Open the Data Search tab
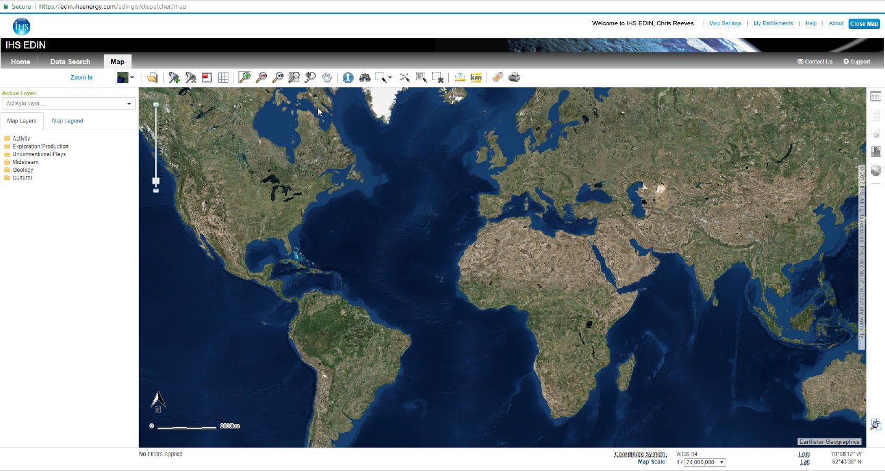 pyautogui.click(x=70, y=62)
